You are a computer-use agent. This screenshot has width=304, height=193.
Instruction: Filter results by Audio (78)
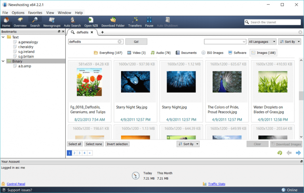click(x=161, y=52)
